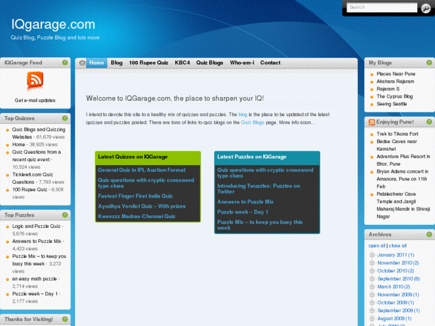The height and width of the screenshot is (326, 435).
Task: Click RSS icon beside Enjoying Pune!
Action: pyautogui.click(x=372, y=122)
